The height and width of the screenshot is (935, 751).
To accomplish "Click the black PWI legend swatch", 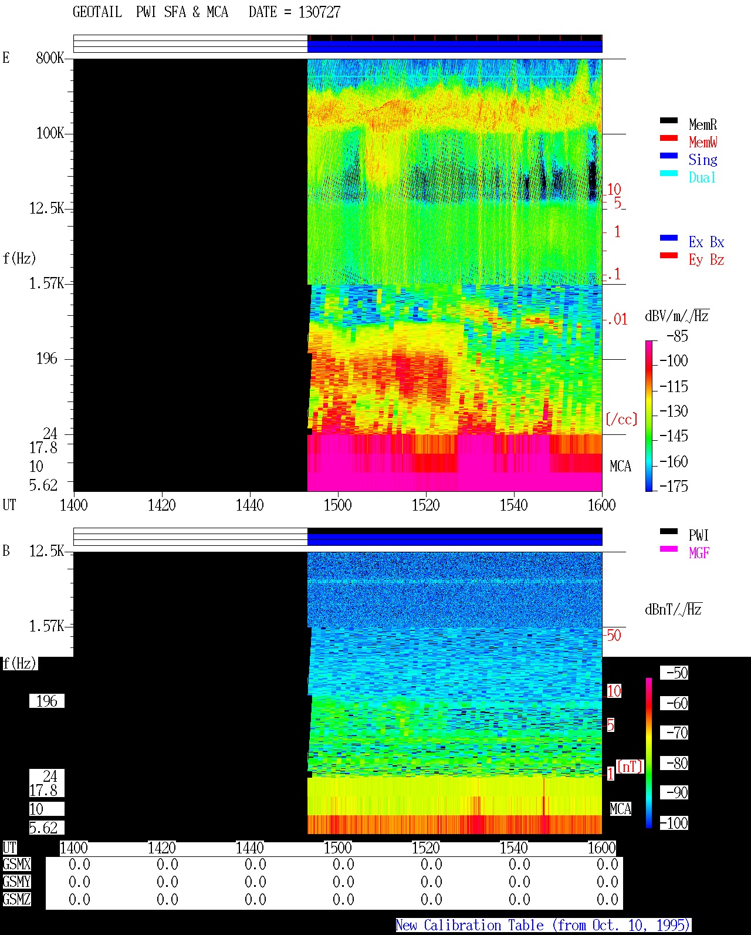I will 669,532.
